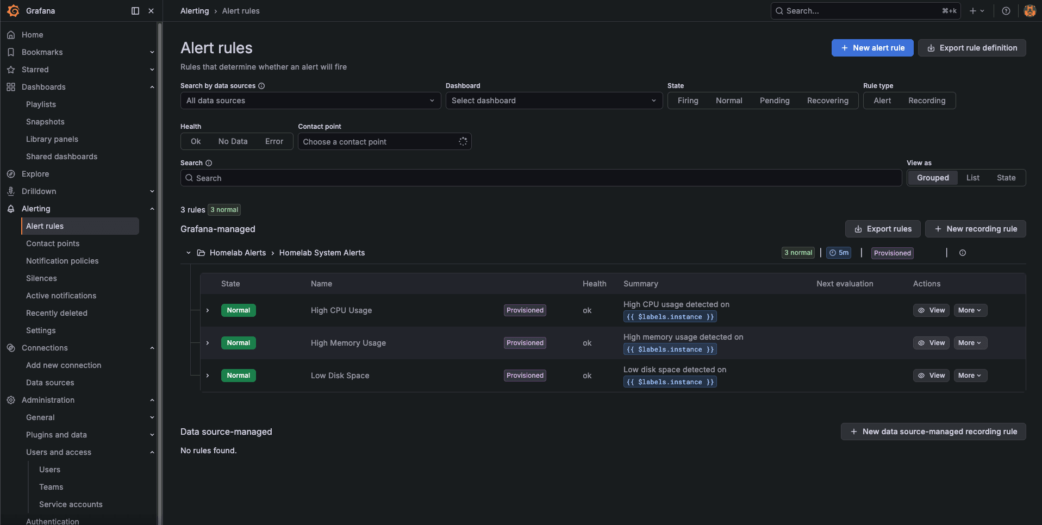Screen dimensions: 1042x525
Task: Filter state by Pending
Action: (775, 101)
